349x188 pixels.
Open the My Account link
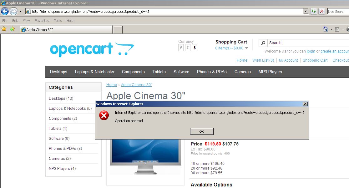click(x=288, y=60)
